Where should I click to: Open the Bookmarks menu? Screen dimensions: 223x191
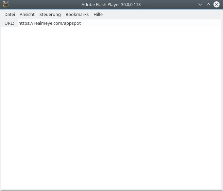point(77,15)
